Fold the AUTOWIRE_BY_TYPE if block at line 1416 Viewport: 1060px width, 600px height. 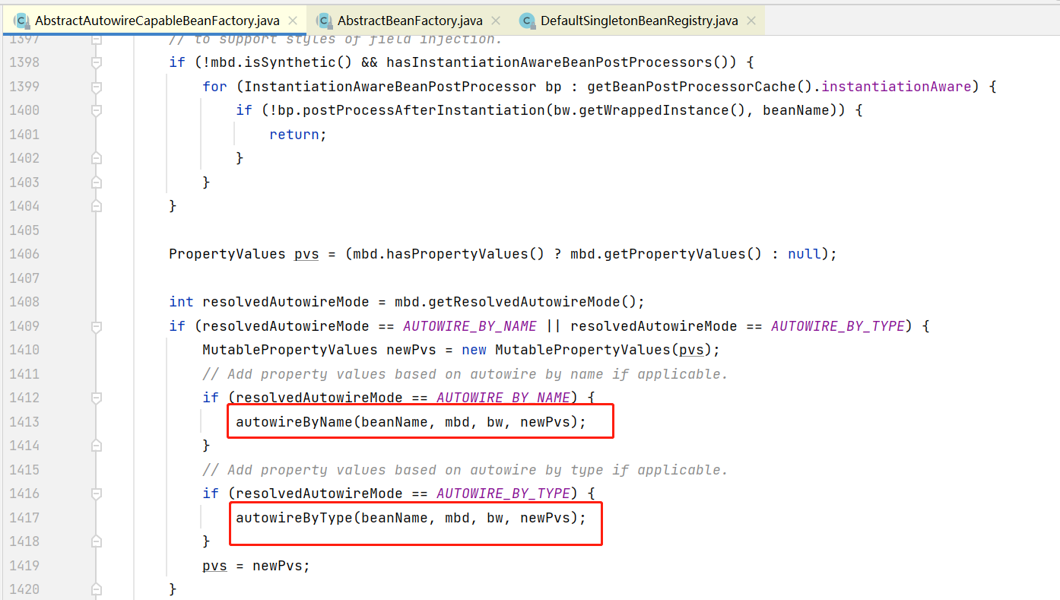pyautogui.click(x=97, y=494)
